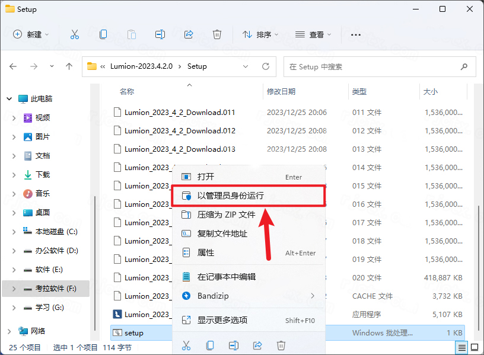Go back with the left arrow
The height and width of the screenshot is (355, 484).
pos(13,66)
